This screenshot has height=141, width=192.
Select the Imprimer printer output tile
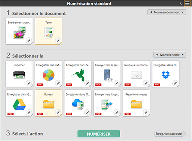pos(19,73)
